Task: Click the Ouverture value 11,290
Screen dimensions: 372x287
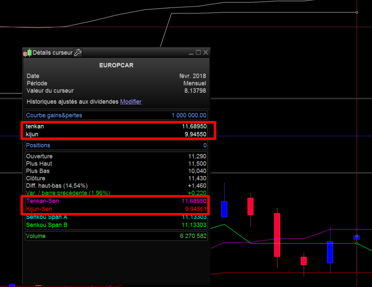Action: click(197, 156)
